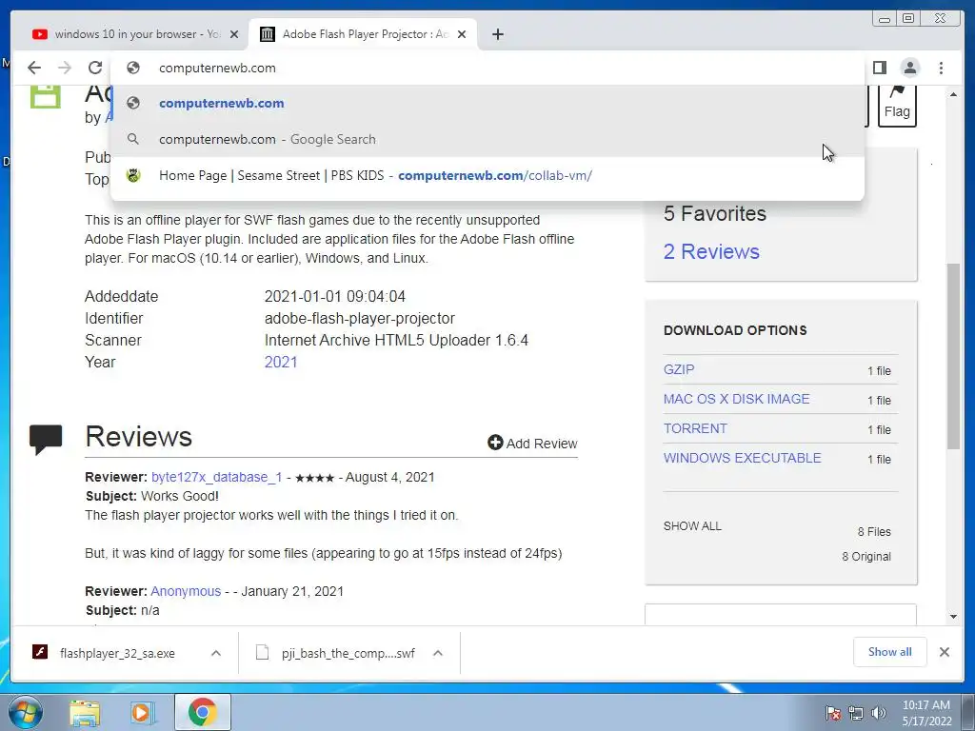Click the address bar containing computernewb.com

487,68
